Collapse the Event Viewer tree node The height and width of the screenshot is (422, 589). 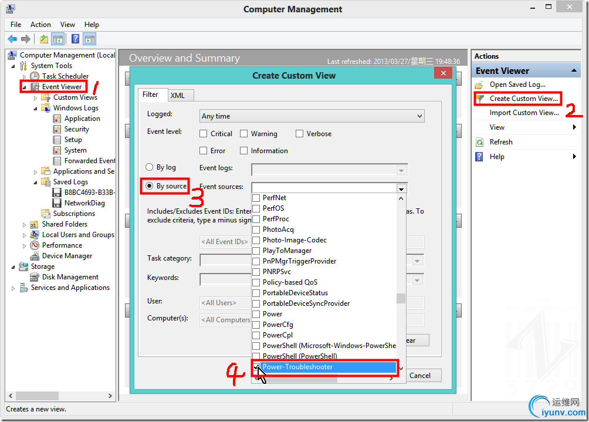click(x=24, y=87)
